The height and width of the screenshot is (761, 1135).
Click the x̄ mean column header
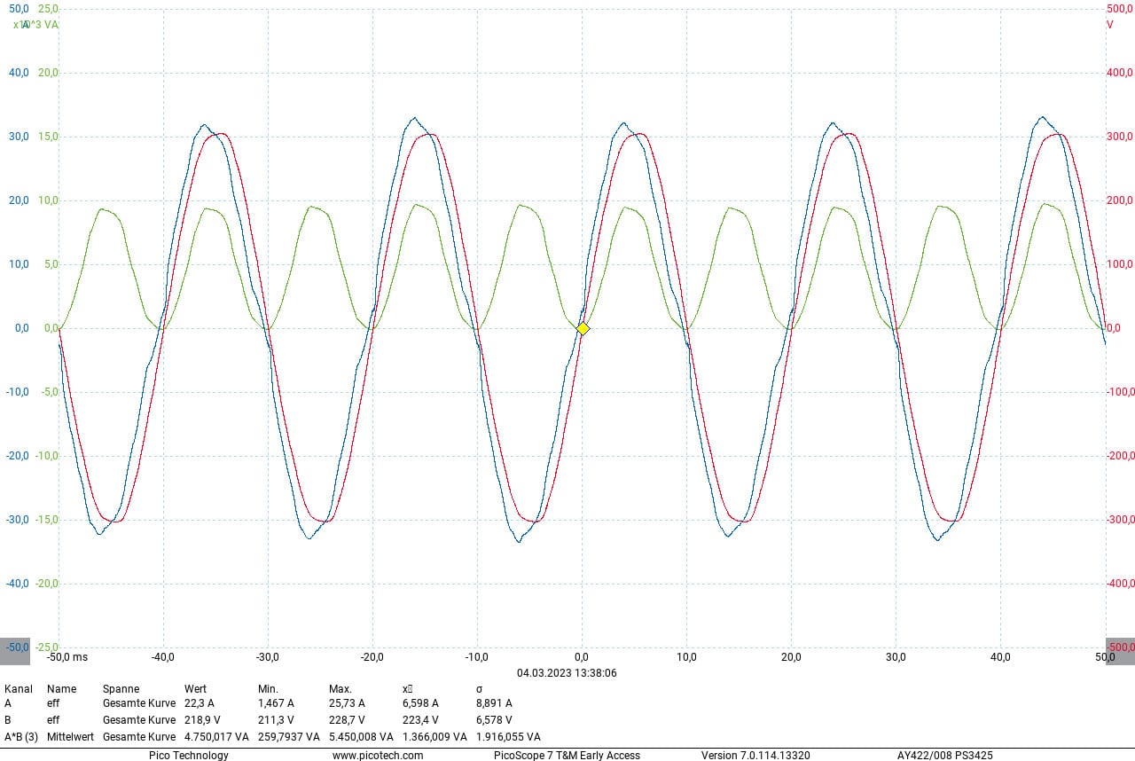click(408, 689)
